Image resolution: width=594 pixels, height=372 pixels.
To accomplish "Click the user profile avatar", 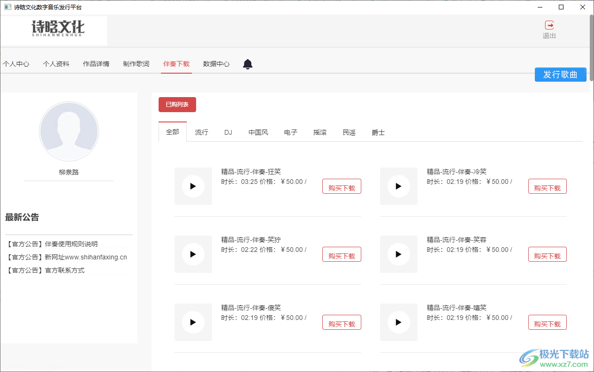I will click(x=69, y=131).
